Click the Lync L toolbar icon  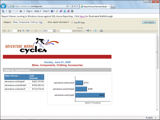pyautogui.click(x=65, y=11)
